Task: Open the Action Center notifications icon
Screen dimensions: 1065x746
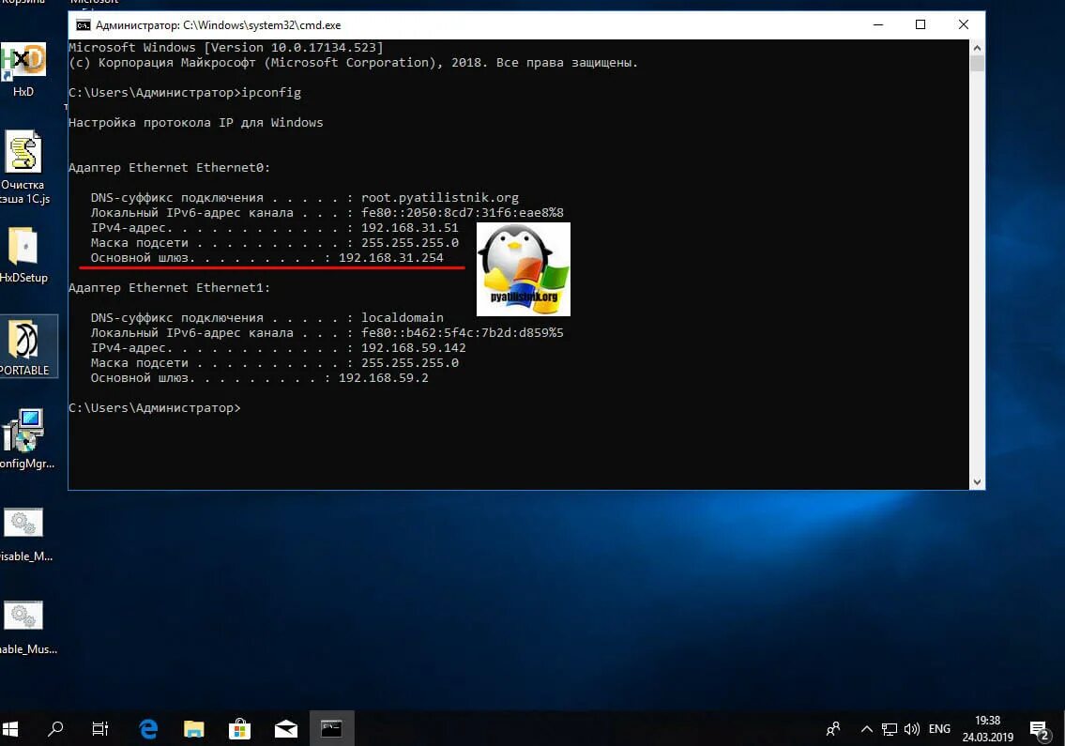Action: [1039, 730]
